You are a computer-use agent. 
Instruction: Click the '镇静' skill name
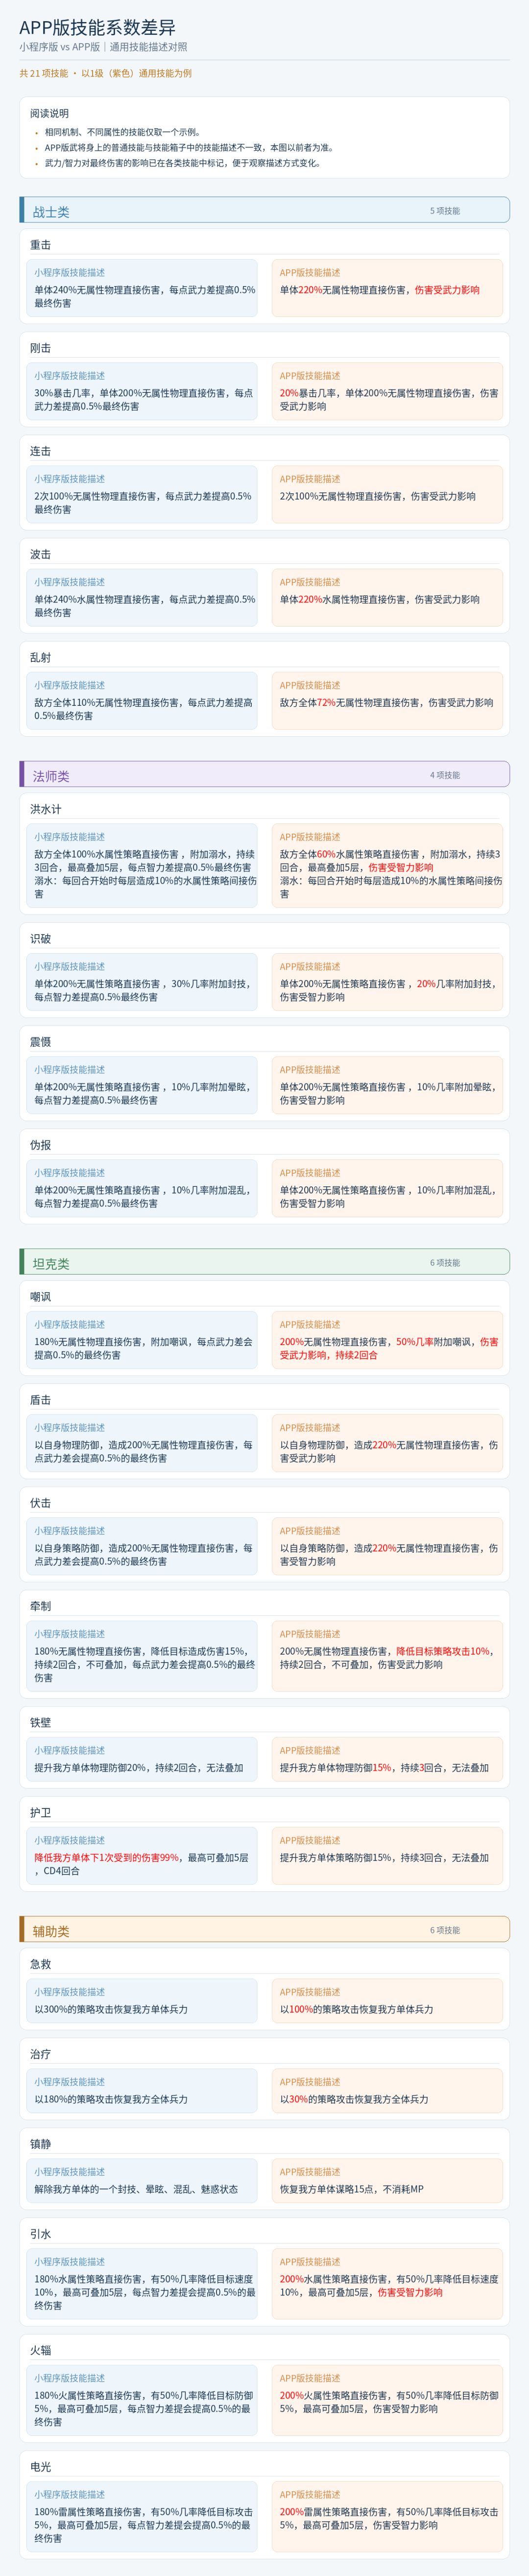tap(40, 2144)
